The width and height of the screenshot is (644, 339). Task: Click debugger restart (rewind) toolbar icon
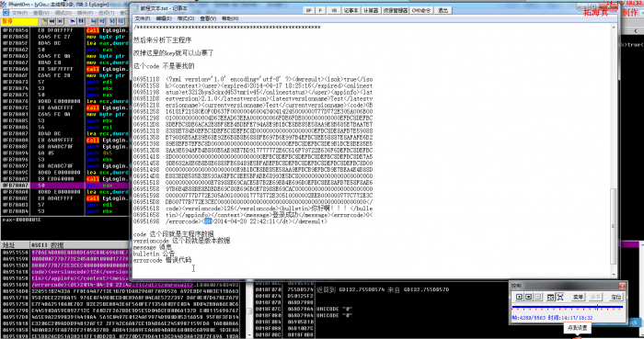click(x=52, y=21)
